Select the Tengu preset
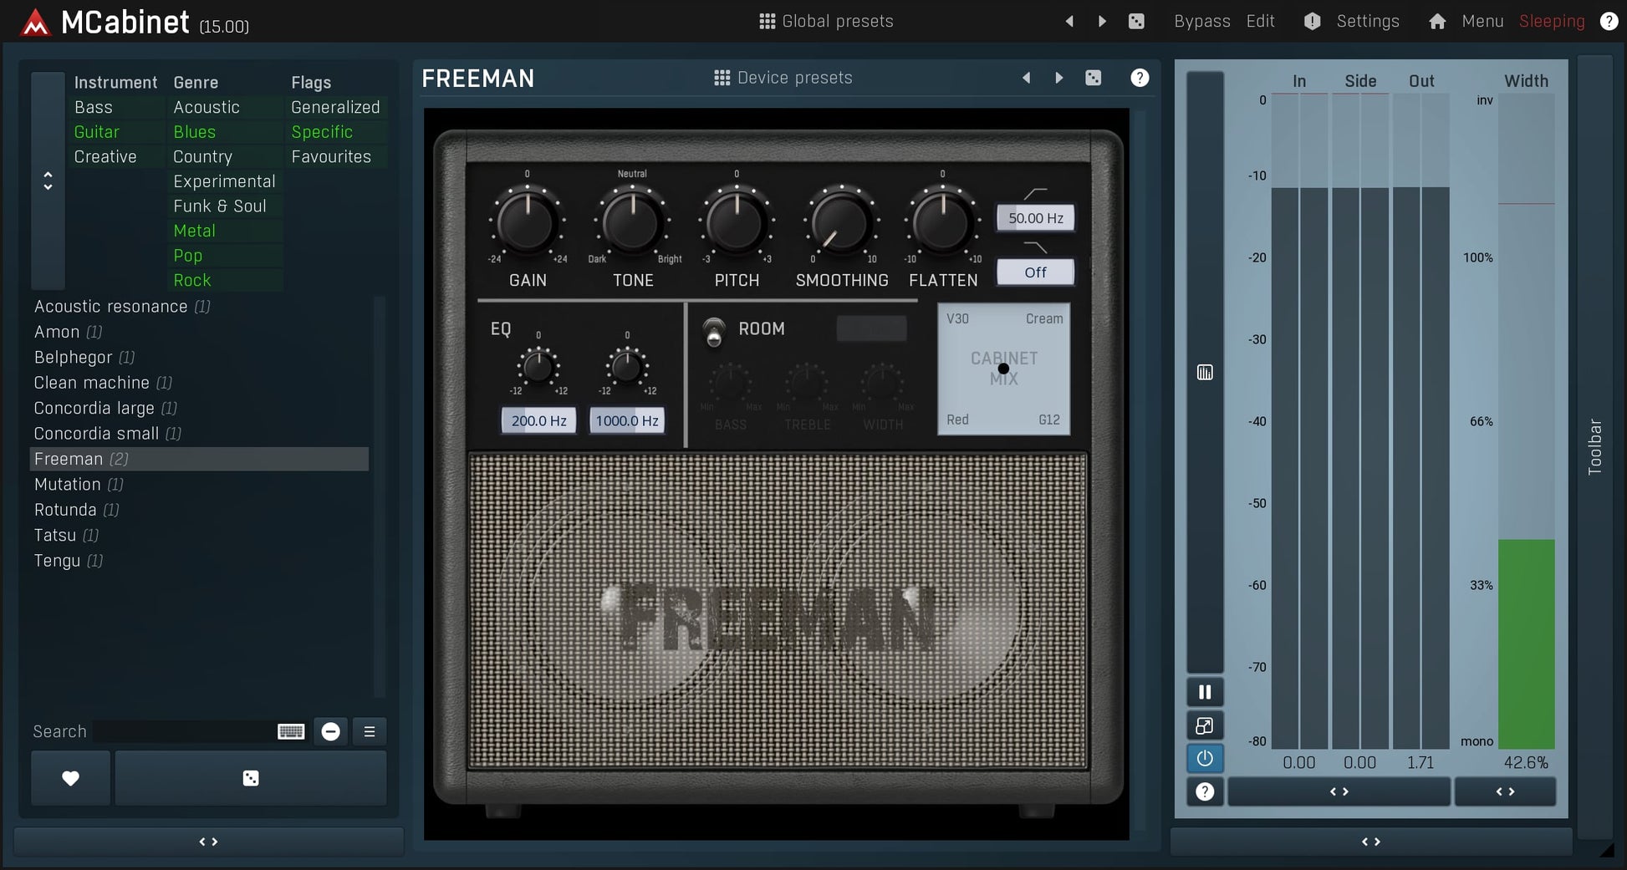The width and height of the screenshot is (1627, 870). (57, 561)
